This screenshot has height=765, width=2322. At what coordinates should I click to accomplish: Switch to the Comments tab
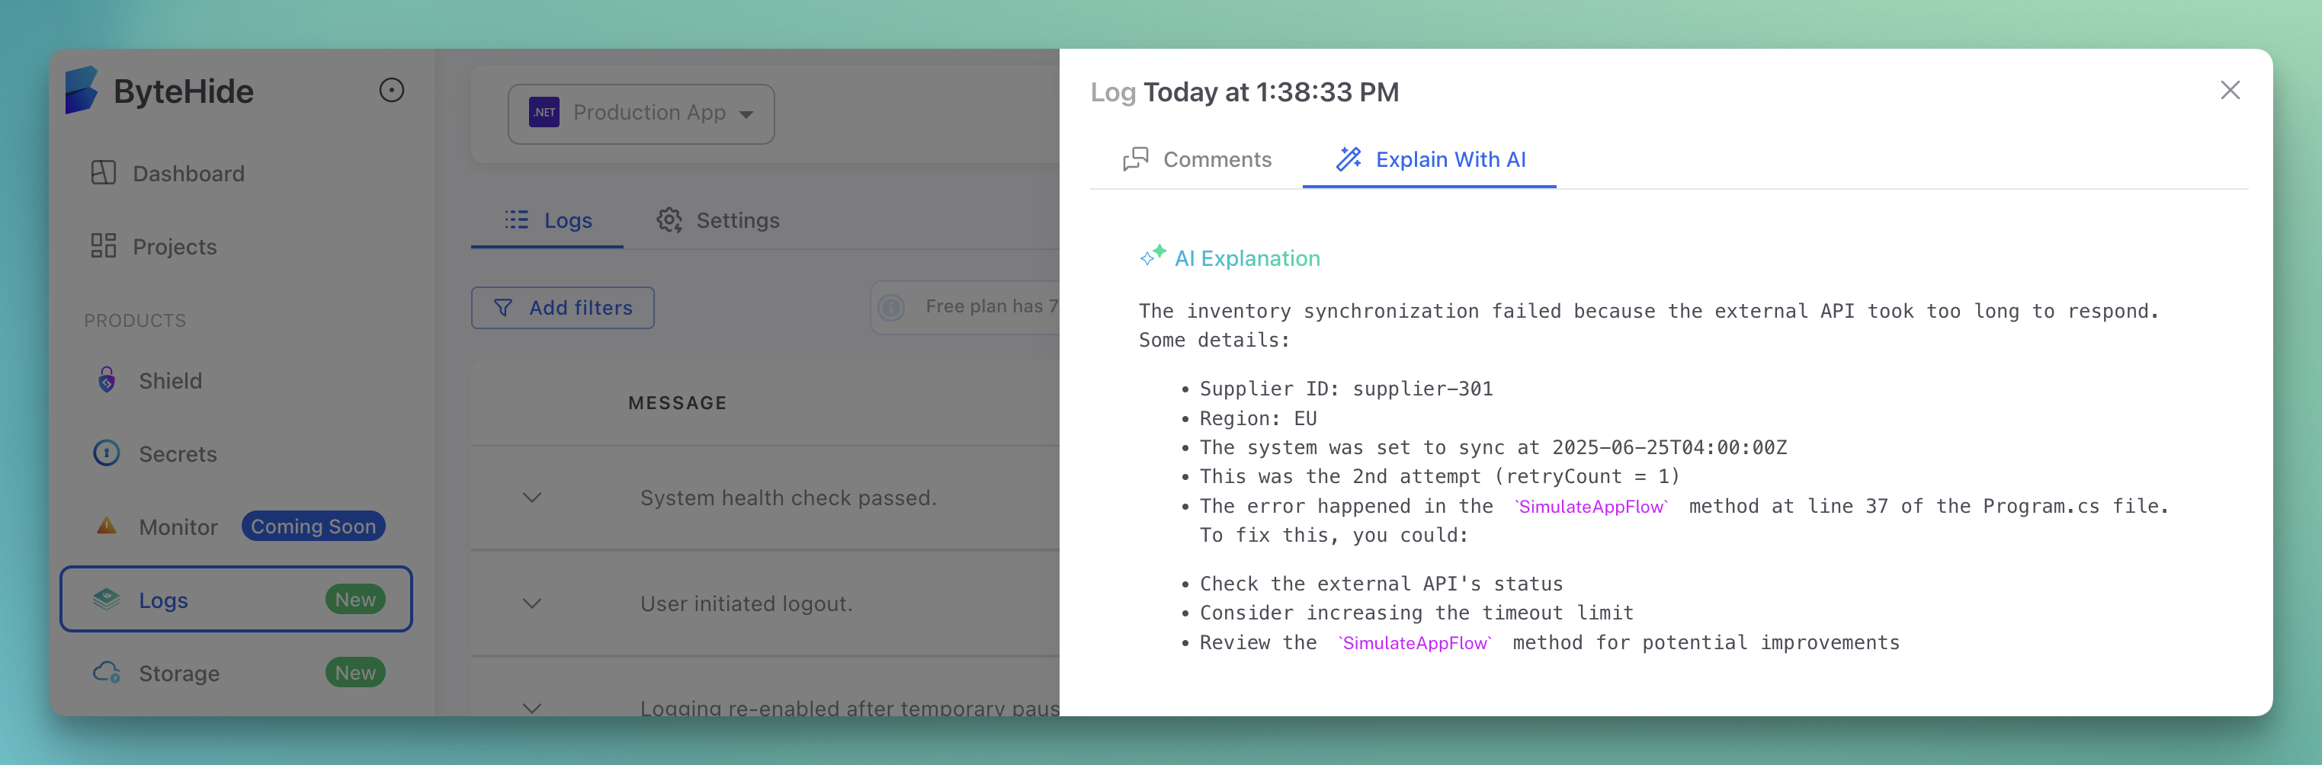(1197, 159)
